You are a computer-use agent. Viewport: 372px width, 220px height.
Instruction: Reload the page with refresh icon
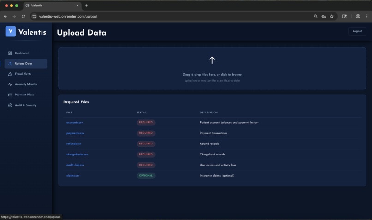(x=23, y=16)
